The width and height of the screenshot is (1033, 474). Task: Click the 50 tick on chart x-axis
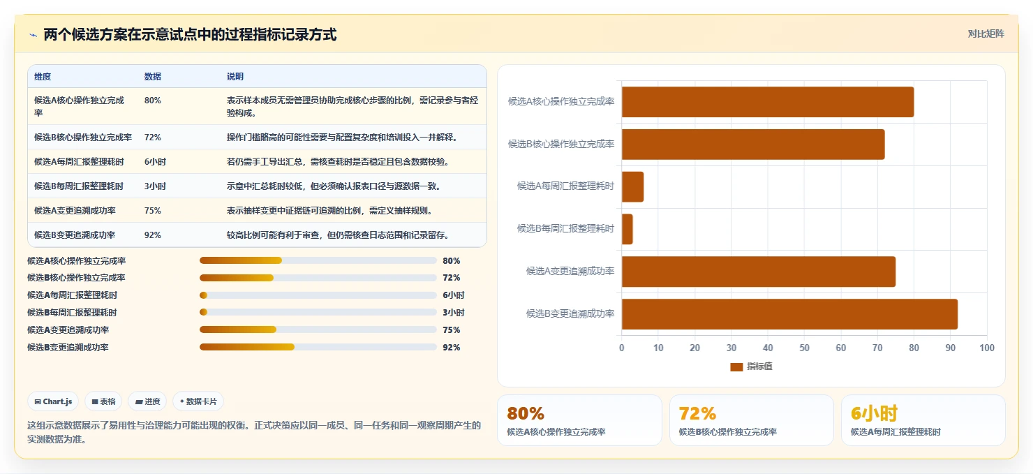tap(804, 348)
